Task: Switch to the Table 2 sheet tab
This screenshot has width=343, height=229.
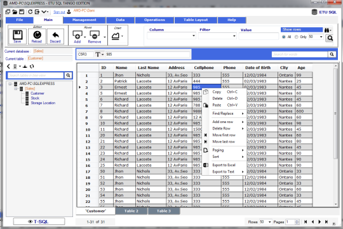Action: pos(131,211)
